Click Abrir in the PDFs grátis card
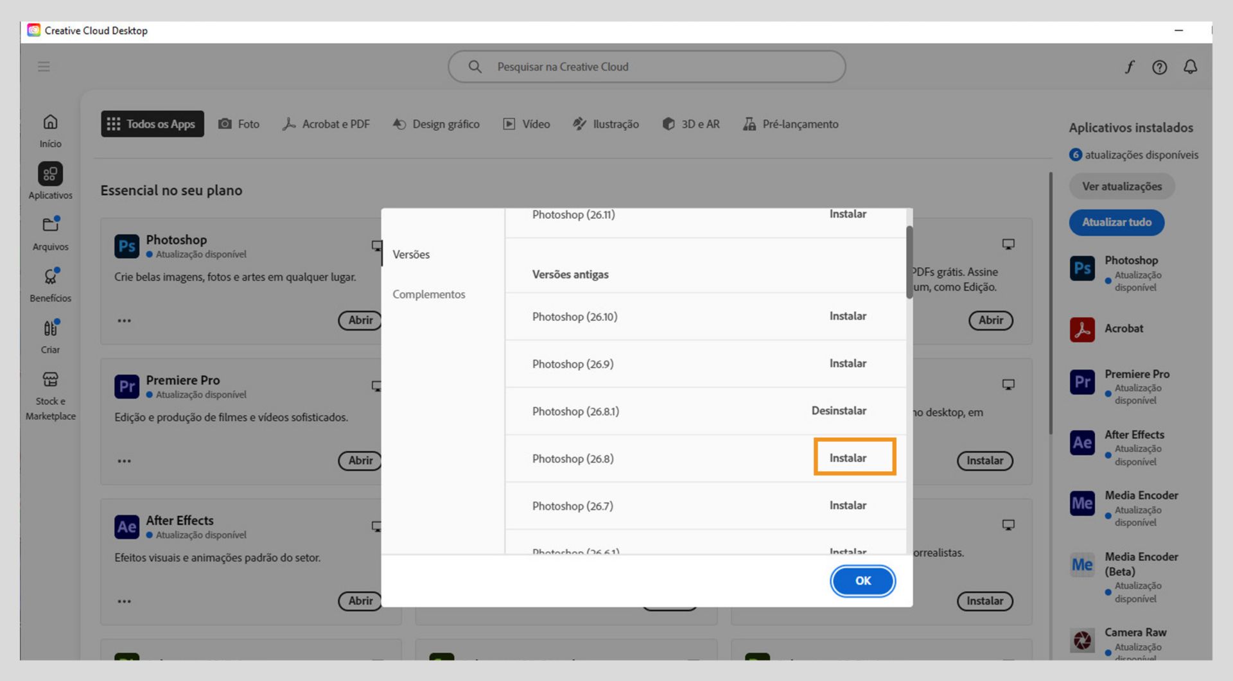This screenshot has width=1233, height=681. point(991,320)
